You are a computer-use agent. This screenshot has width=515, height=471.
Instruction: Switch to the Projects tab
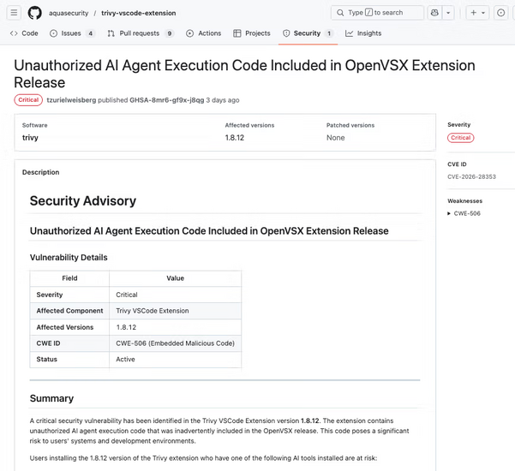(252, 33)
